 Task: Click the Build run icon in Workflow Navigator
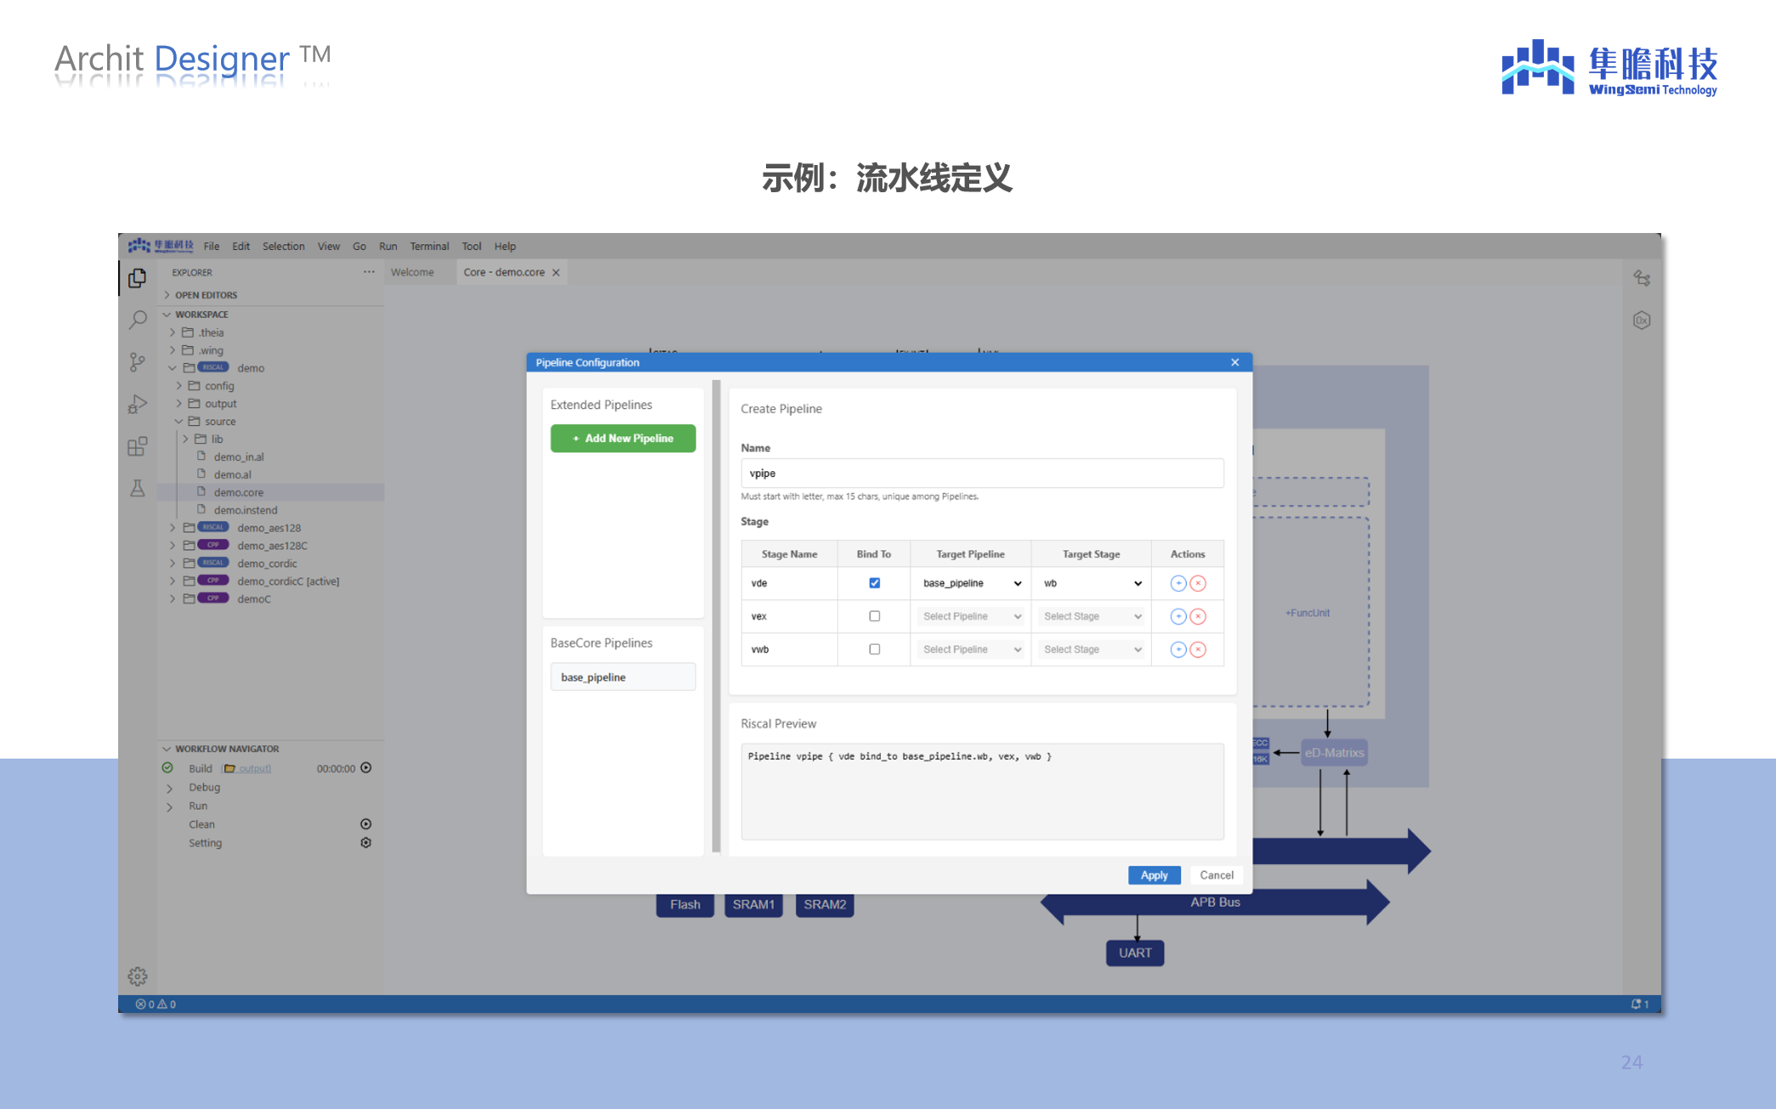366,768
